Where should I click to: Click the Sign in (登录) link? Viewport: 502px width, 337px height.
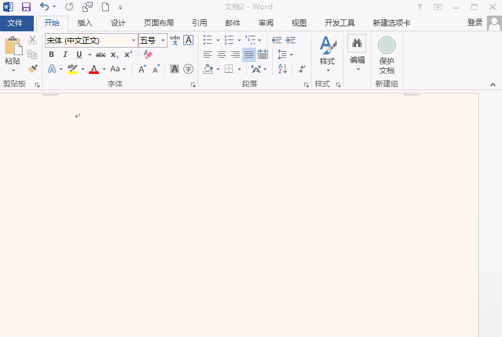pyautogui.click(x=475, y=23)
